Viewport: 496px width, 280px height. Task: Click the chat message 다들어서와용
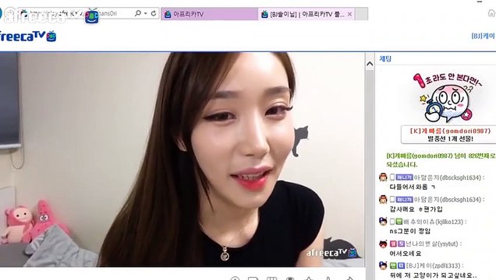click(x=413, y=187)
